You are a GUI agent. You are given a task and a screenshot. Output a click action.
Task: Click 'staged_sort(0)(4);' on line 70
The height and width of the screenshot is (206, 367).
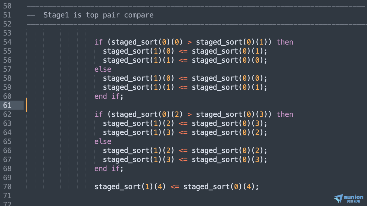click(x=221, y=186)
